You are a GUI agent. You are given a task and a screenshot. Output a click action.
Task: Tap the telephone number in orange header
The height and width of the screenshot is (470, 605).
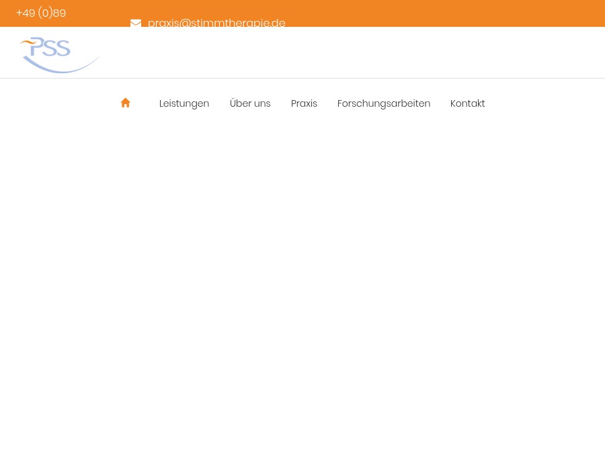point(41,13)
